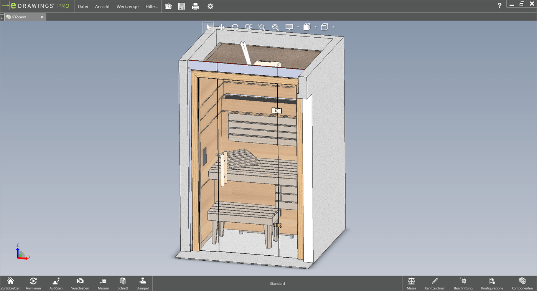Open a file with the open icon

click(x=168, y=6)
